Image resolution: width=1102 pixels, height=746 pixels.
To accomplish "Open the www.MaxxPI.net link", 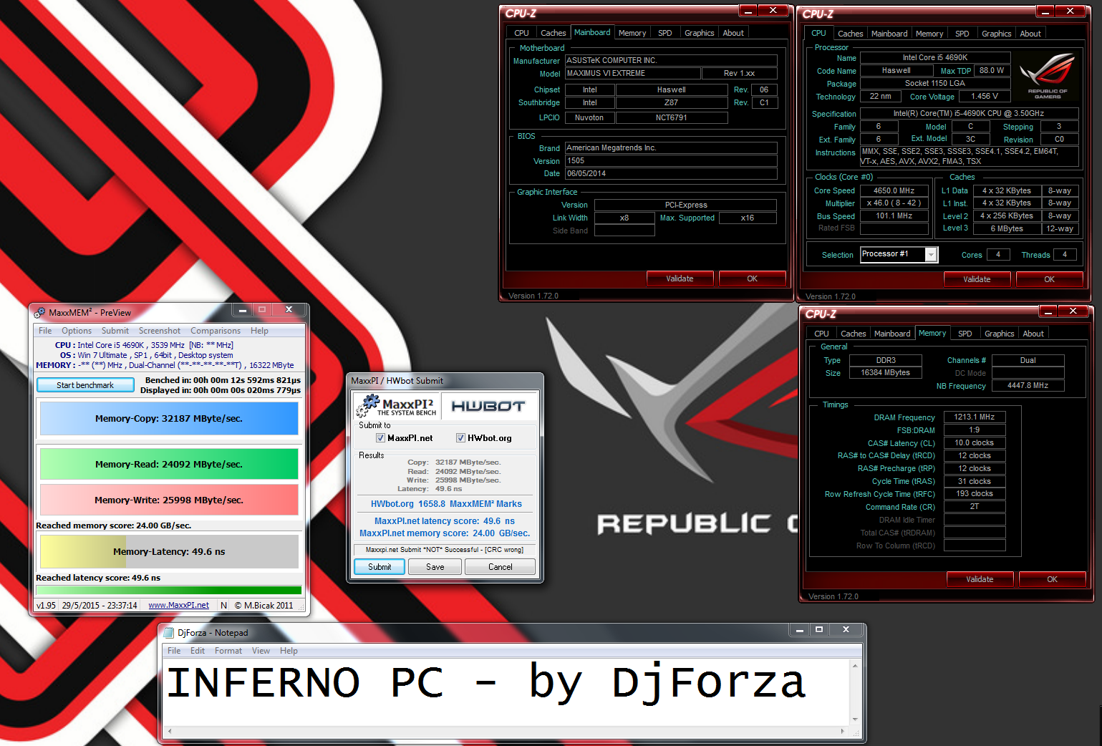I will (179, 605).
